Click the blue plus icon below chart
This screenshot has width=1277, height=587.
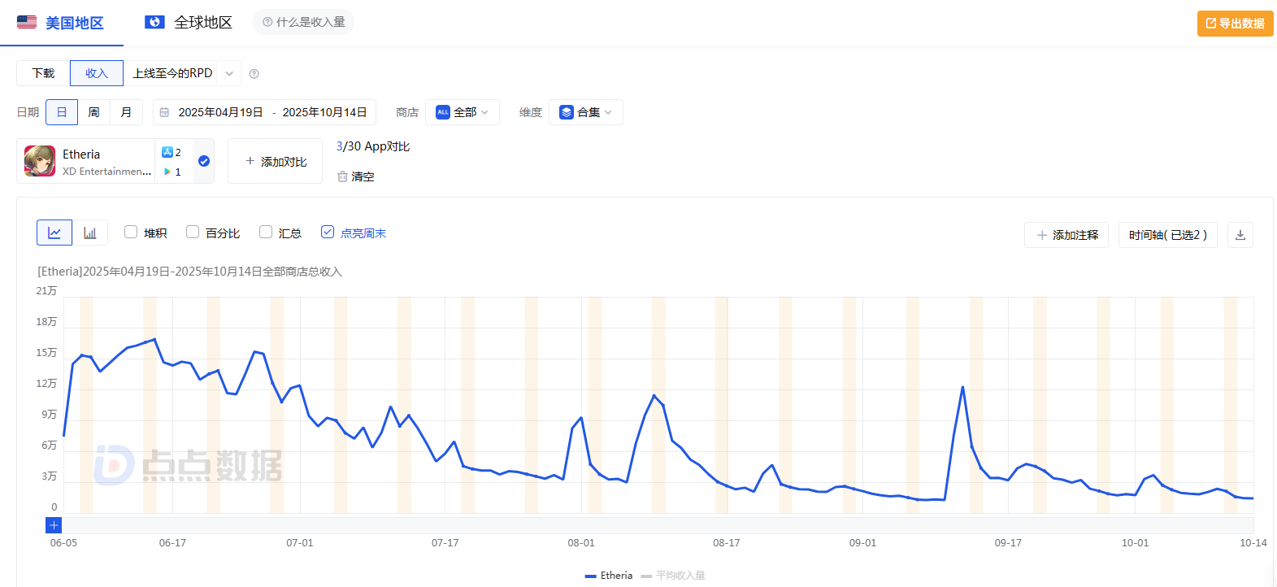coord(54,525)
